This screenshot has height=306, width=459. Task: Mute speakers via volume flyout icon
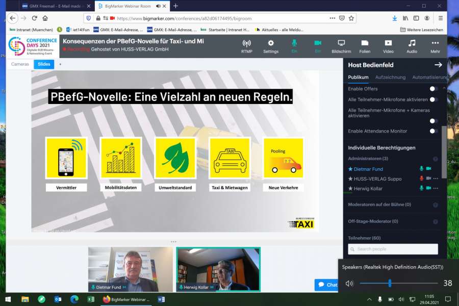[x=349, y=284]
